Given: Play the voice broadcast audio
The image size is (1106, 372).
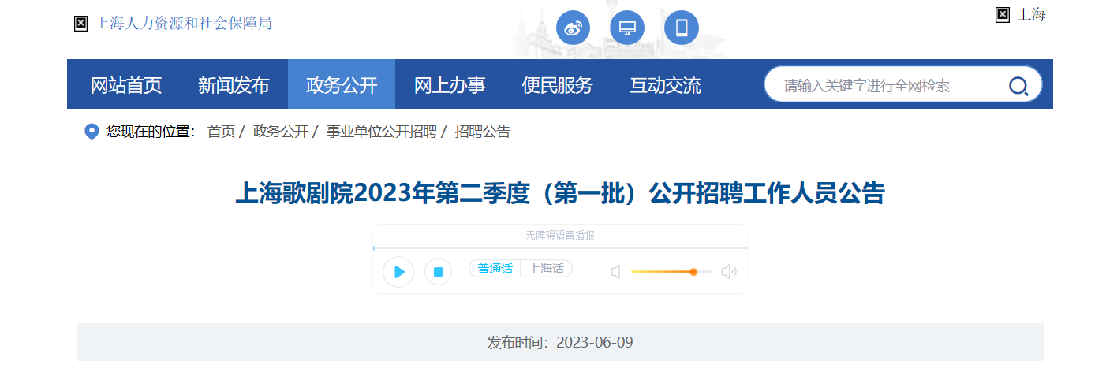Looking at the screenshot, I should tap(398, 272).
